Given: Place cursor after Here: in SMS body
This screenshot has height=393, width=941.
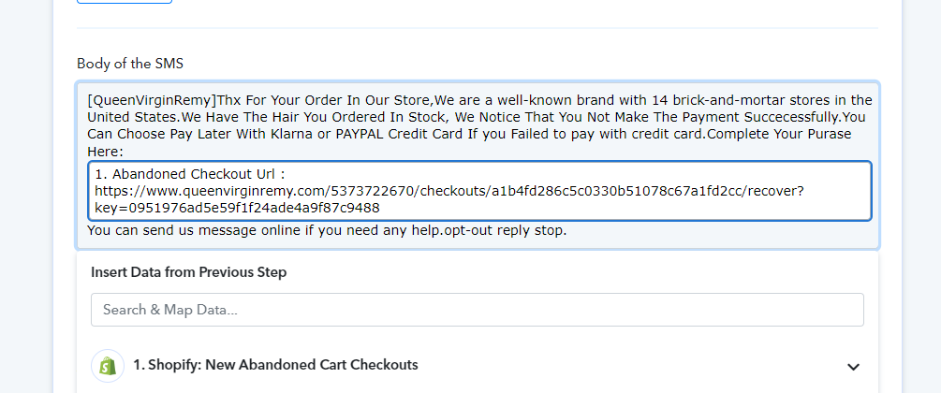Looking at the screenshot, I should click(124, 153).
